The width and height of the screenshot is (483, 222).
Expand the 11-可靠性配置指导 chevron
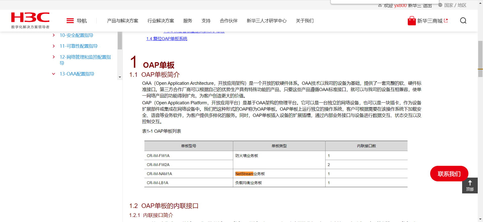coord(54,46)
